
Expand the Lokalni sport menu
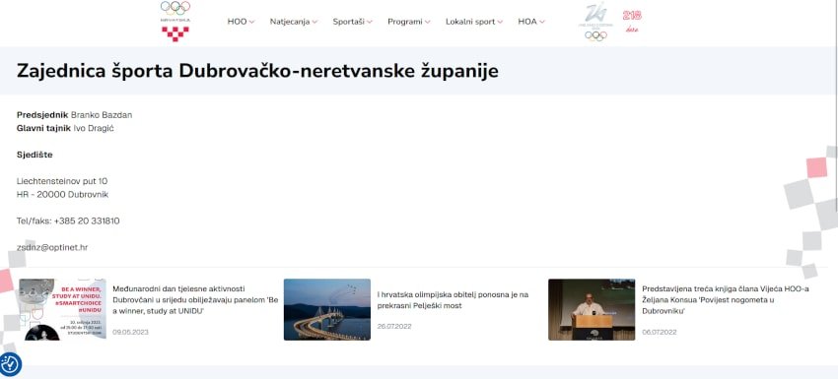point(474,22)
